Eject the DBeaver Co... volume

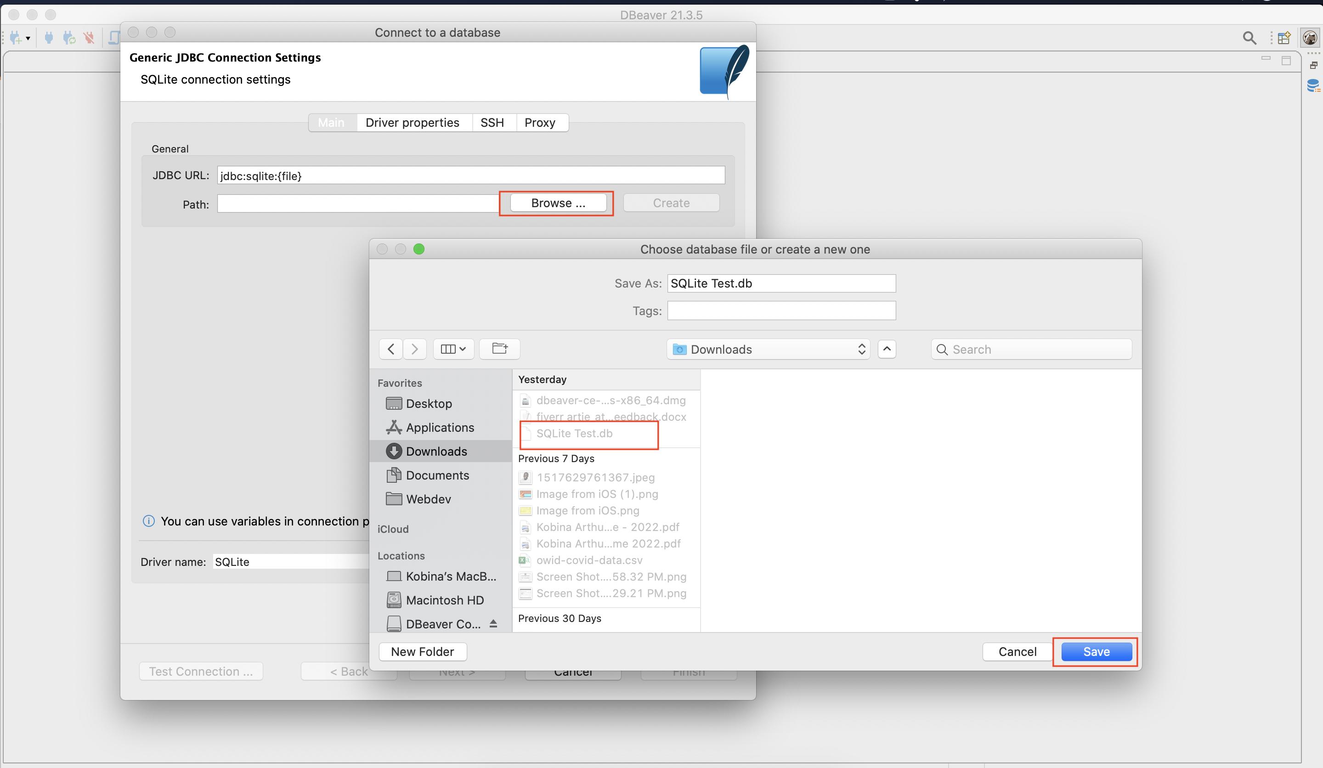493,624
